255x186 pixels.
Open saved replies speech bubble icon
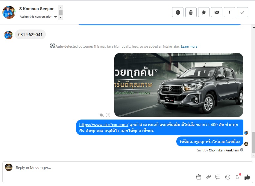coord(218,177)
